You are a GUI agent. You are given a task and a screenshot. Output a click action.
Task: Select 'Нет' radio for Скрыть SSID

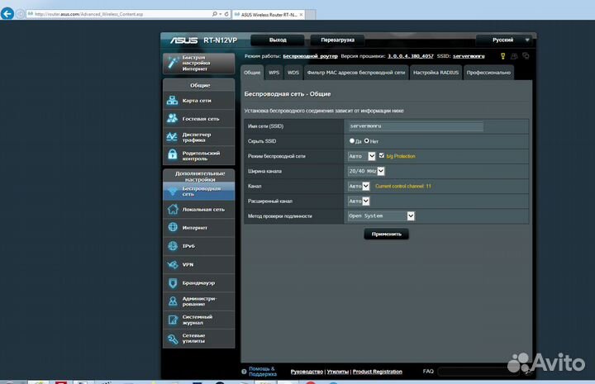click(x=367, y=141)
